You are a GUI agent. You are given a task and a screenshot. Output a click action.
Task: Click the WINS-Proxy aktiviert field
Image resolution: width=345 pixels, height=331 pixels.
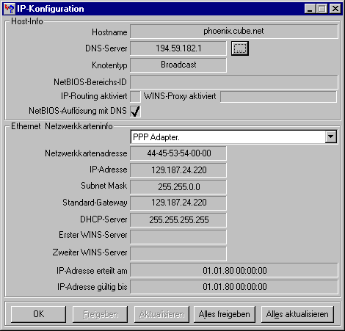click(x=278, y=97)
